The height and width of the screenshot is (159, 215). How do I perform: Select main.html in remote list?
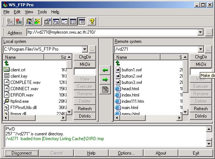[130, 108]
